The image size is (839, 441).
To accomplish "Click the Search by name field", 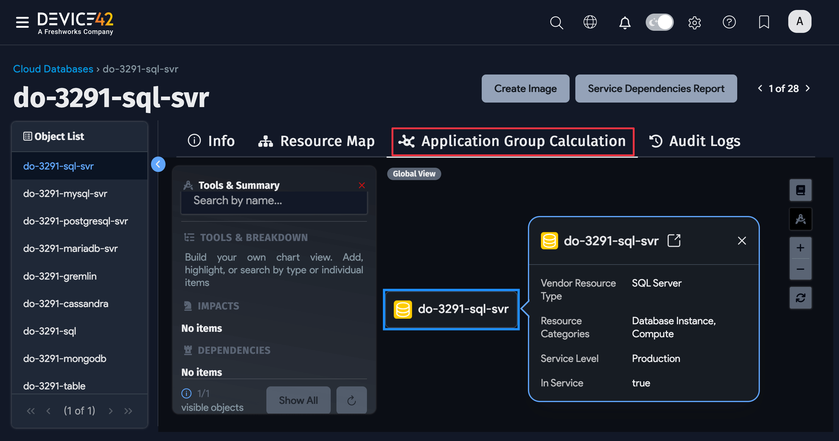I will coord(274,201).
